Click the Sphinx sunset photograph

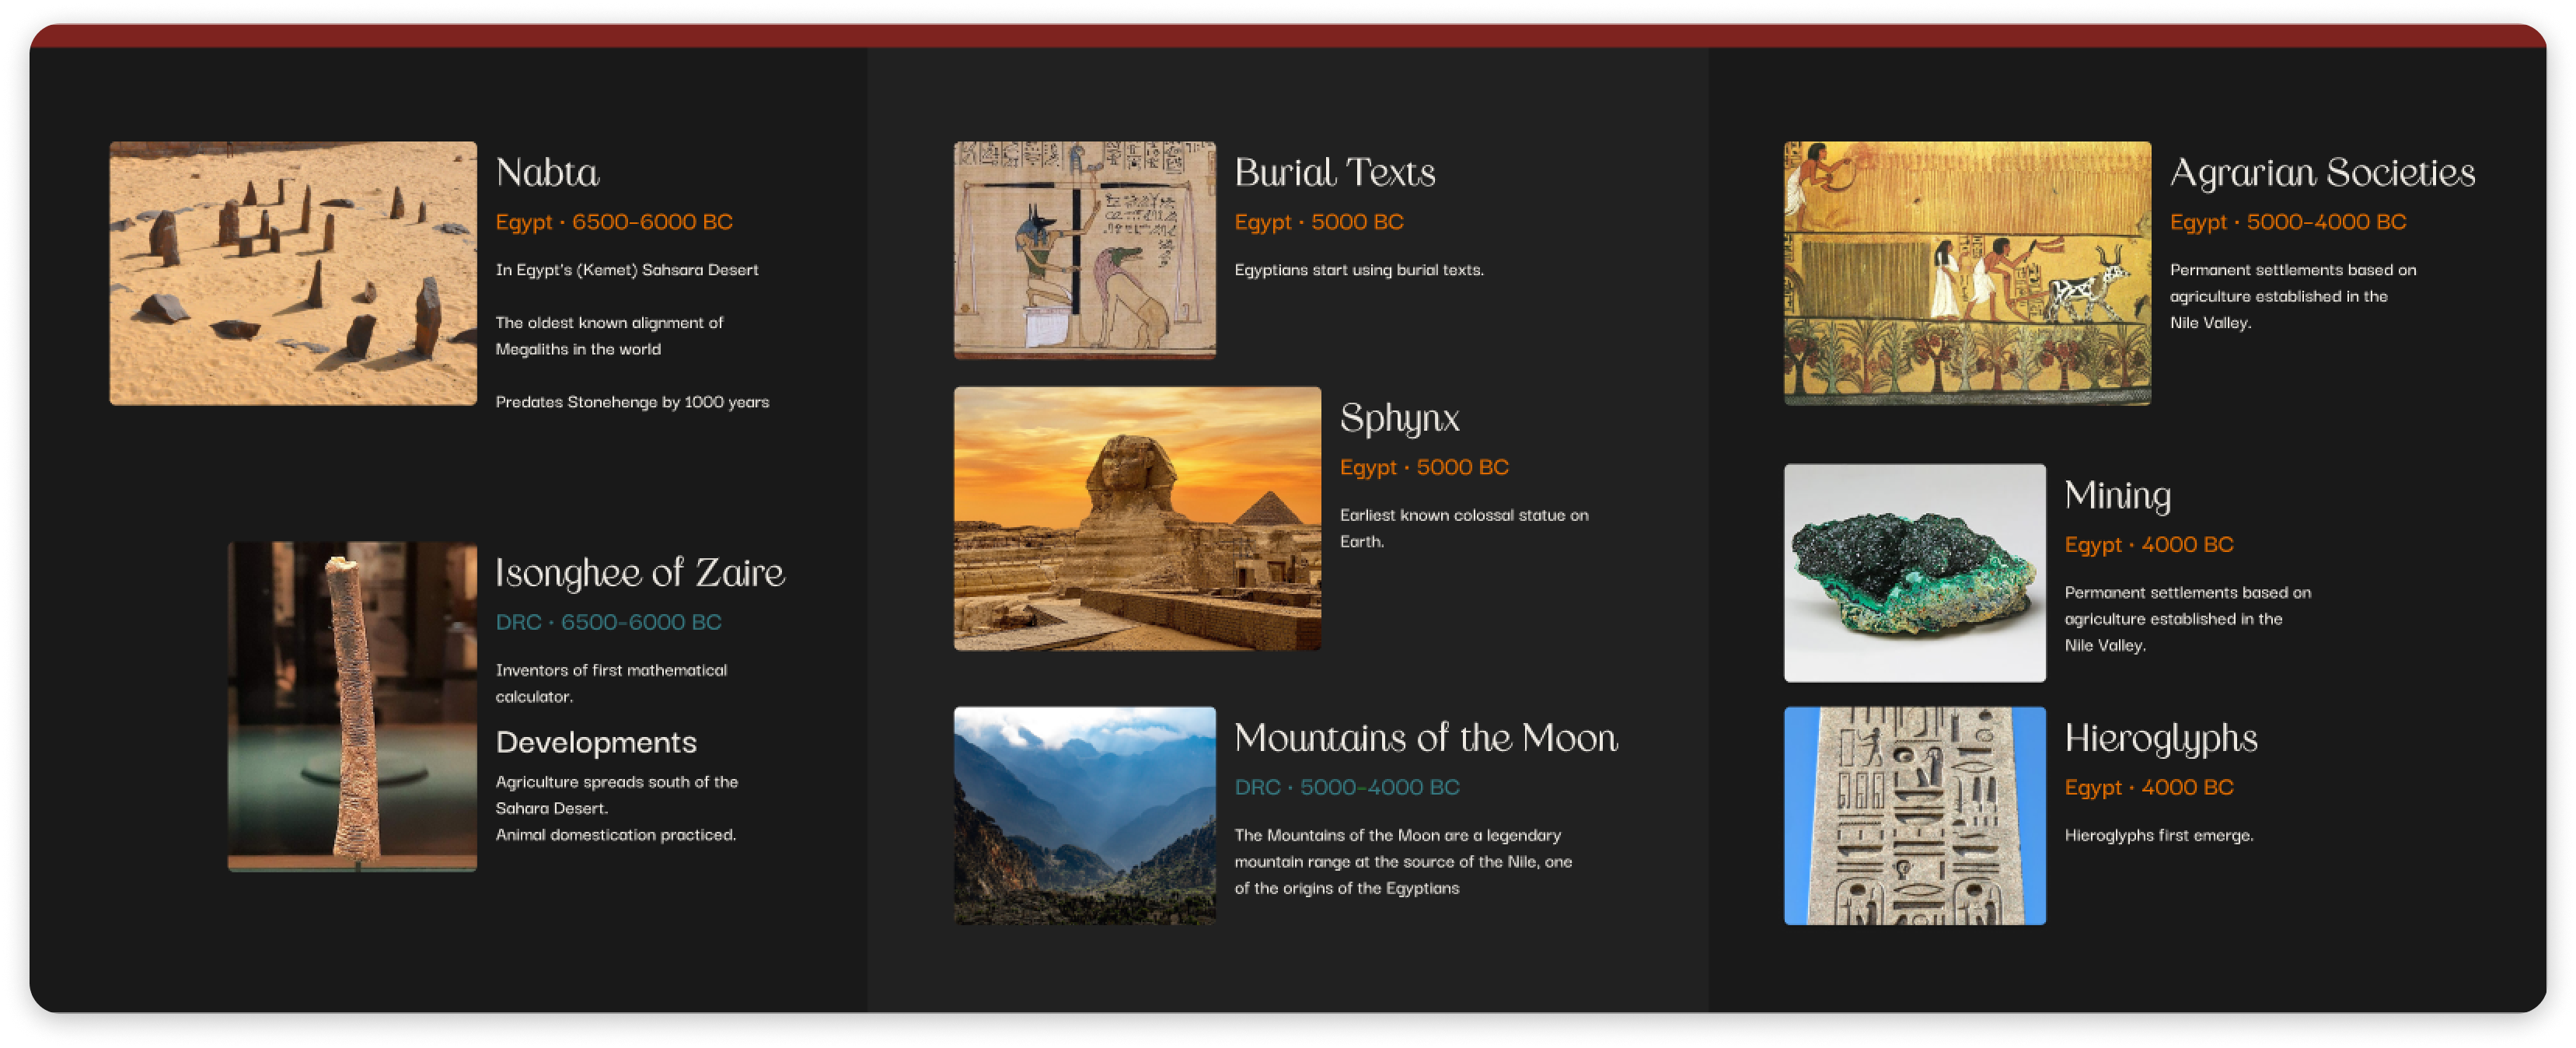pos(1137,518)
